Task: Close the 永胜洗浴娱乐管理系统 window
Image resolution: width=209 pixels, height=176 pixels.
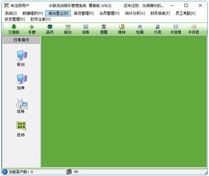Action: pyautogui.click(x=200, y=5)
